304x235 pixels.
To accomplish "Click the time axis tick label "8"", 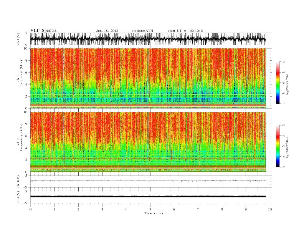I will 222,209.
